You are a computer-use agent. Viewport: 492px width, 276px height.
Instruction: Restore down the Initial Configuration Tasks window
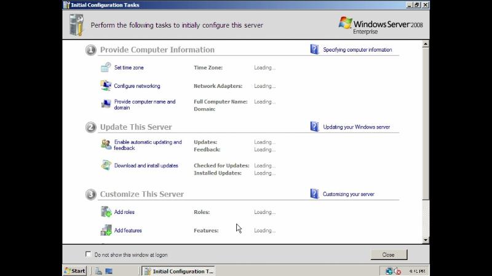point(417,5)
